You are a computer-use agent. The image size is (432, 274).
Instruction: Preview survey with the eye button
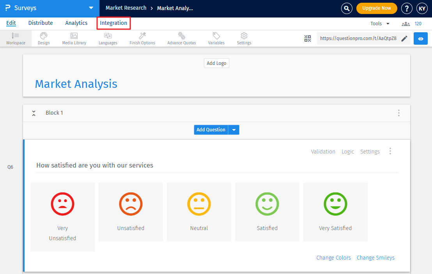click(420, 38)
